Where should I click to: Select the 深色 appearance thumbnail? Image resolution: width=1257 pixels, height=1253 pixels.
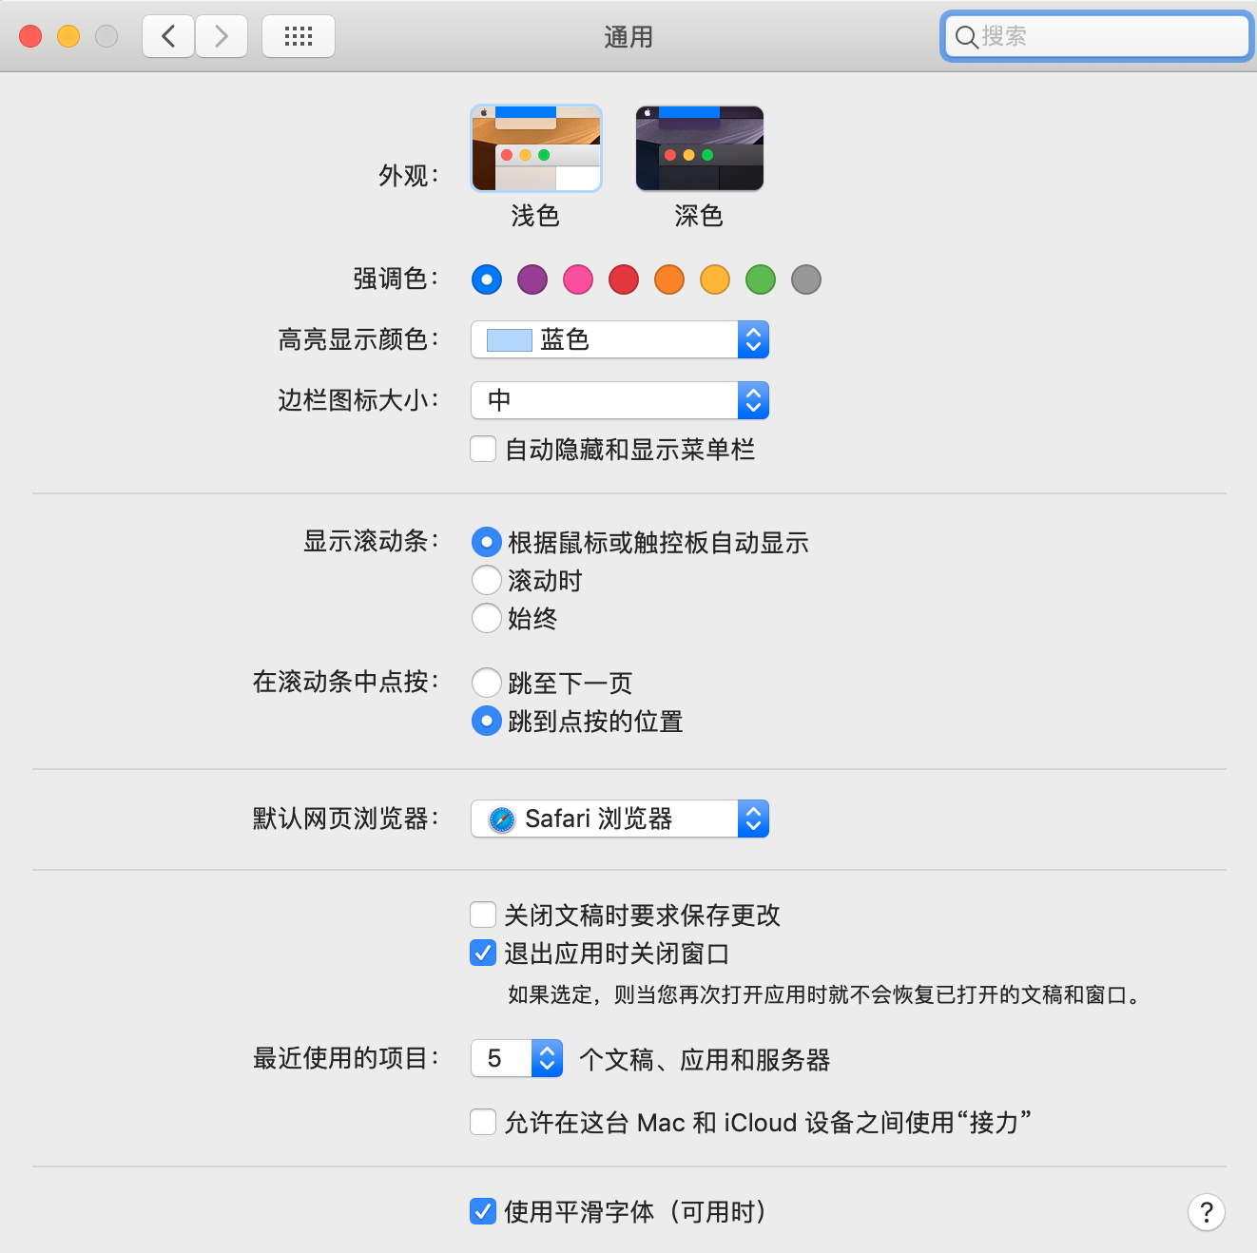(x=699, y=148)
